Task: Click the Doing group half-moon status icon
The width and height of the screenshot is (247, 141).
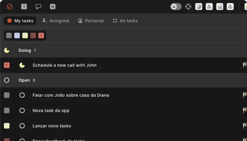Action: pyautogui.click(x=7, y=50)
